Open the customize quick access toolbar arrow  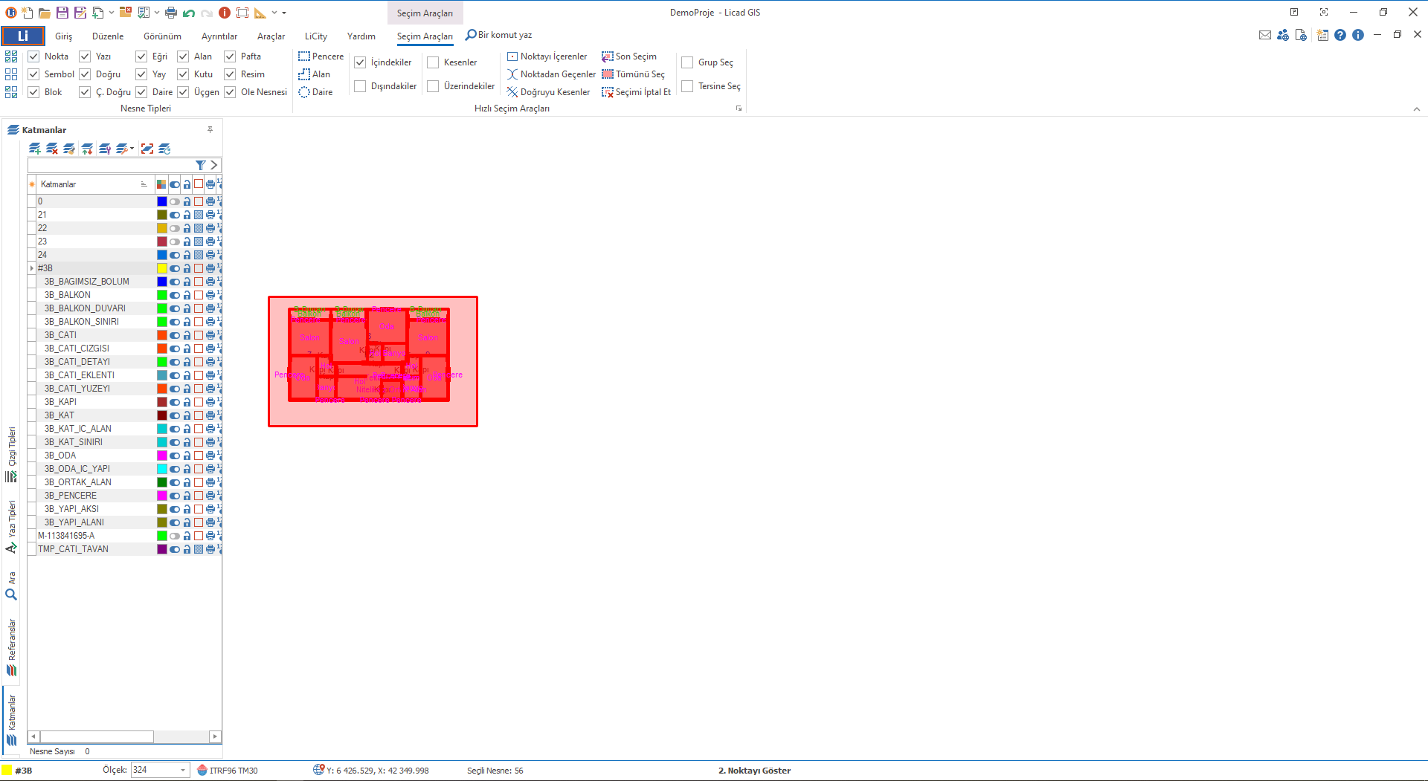tap(284, 13)
